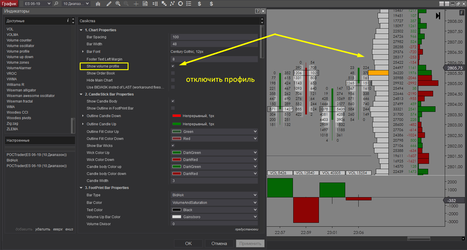Toggle the Hide Main Chart checkbox
Image resolution: width=467 pixels, height=250 pixels.
pyautogui.click(x=173, y=80)
